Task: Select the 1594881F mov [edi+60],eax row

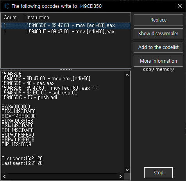Action: coord(66,32)
